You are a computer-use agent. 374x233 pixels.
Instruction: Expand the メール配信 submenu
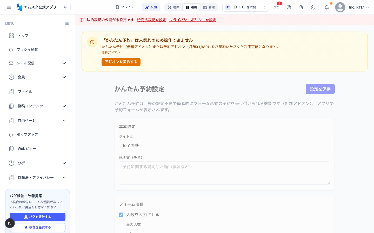pos(37,63)
